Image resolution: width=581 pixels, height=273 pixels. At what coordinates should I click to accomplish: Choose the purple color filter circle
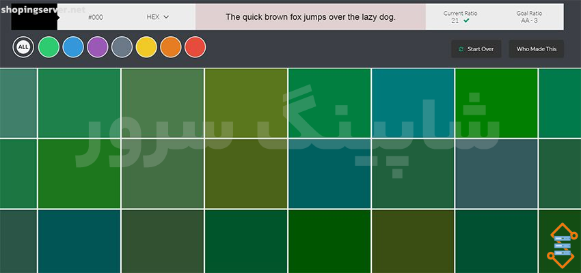point(98,47)
